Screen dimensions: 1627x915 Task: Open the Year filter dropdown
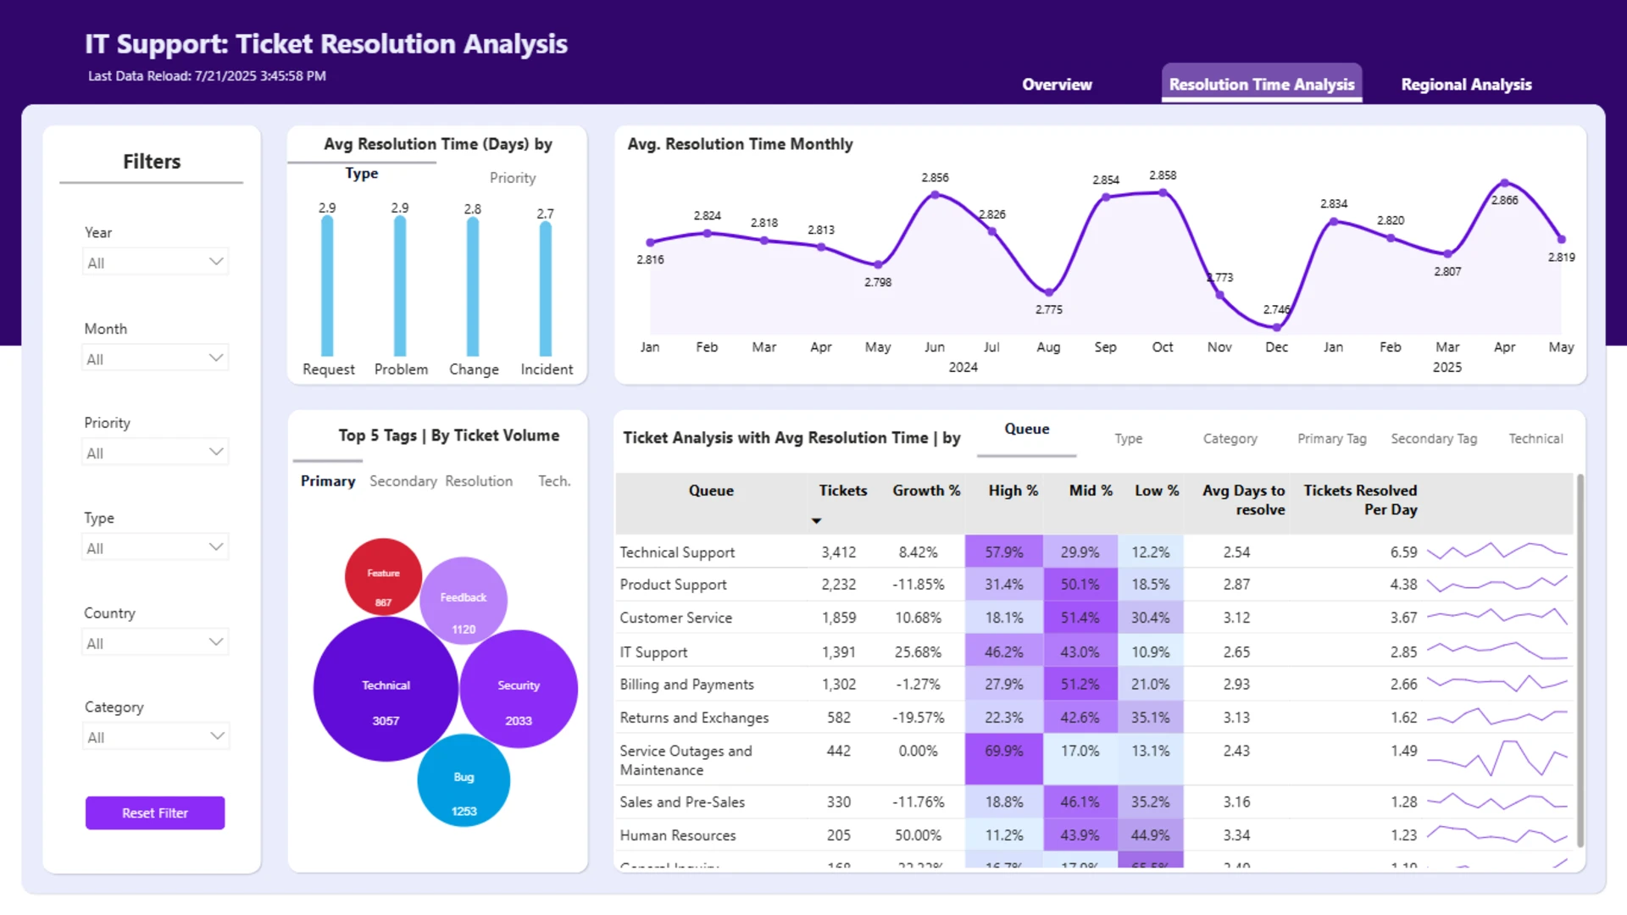156,263
